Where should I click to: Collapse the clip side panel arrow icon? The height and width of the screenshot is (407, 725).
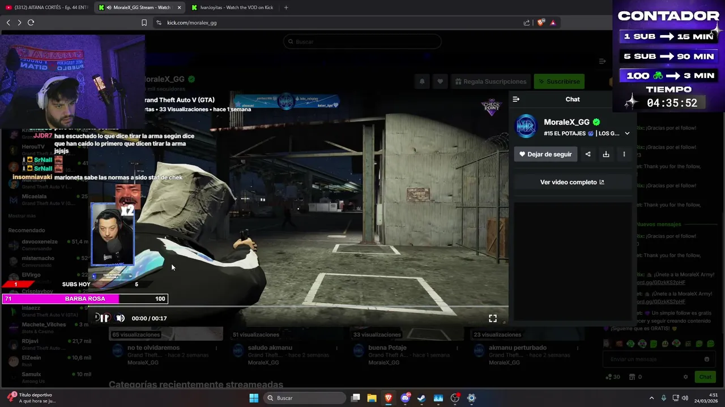coord(516,99)
